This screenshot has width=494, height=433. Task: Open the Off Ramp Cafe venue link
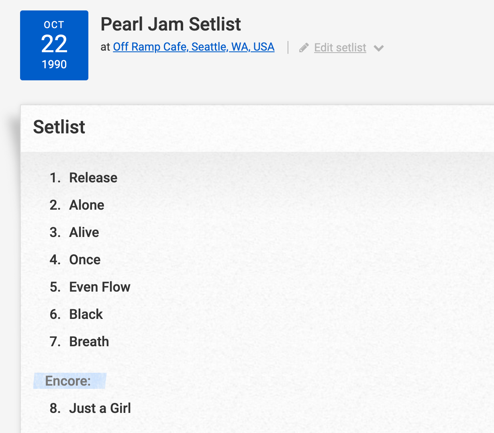(193, 47)
